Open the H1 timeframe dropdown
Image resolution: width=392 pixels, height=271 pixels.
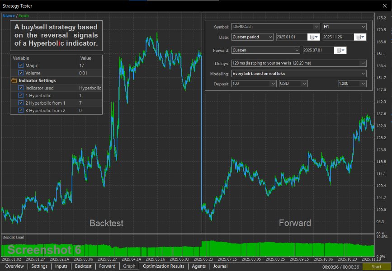[345, 27]
